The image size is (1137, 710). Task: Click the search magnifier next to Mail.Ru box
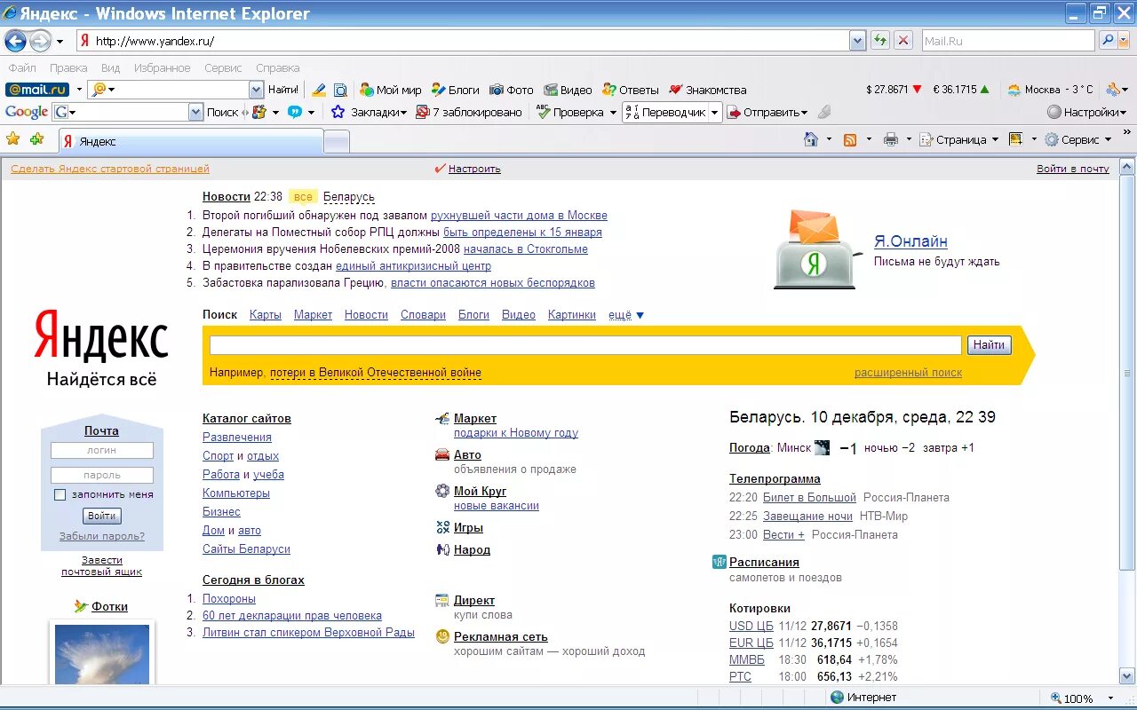(x=1108, y=40)
